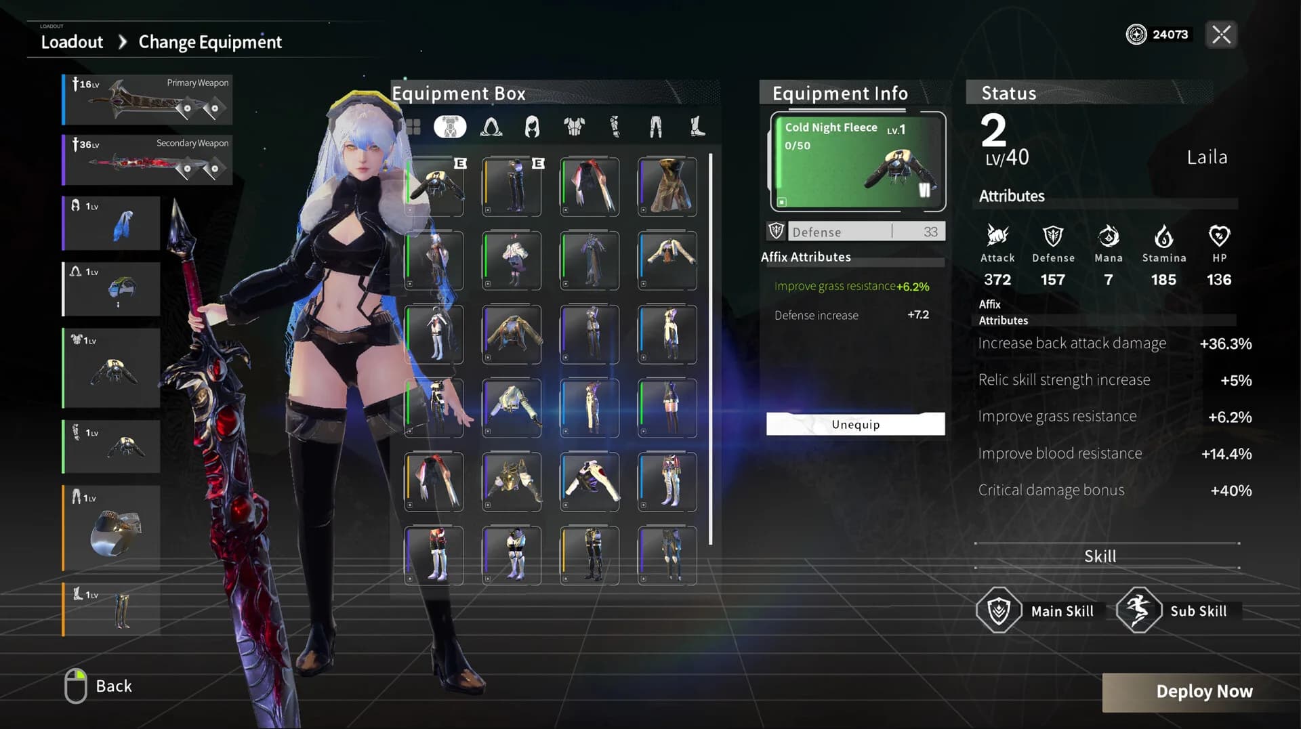Viewport: 1301px width, 729px height.
Task: Select the full body outfit filter tab
Action: (x=450, y=127)
